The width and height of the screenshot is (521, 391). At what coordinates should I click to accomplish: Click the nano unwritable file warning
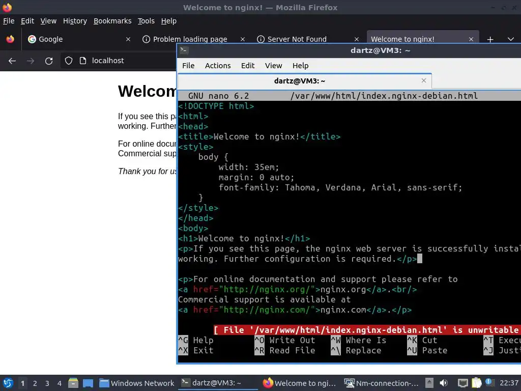(367, 330)
